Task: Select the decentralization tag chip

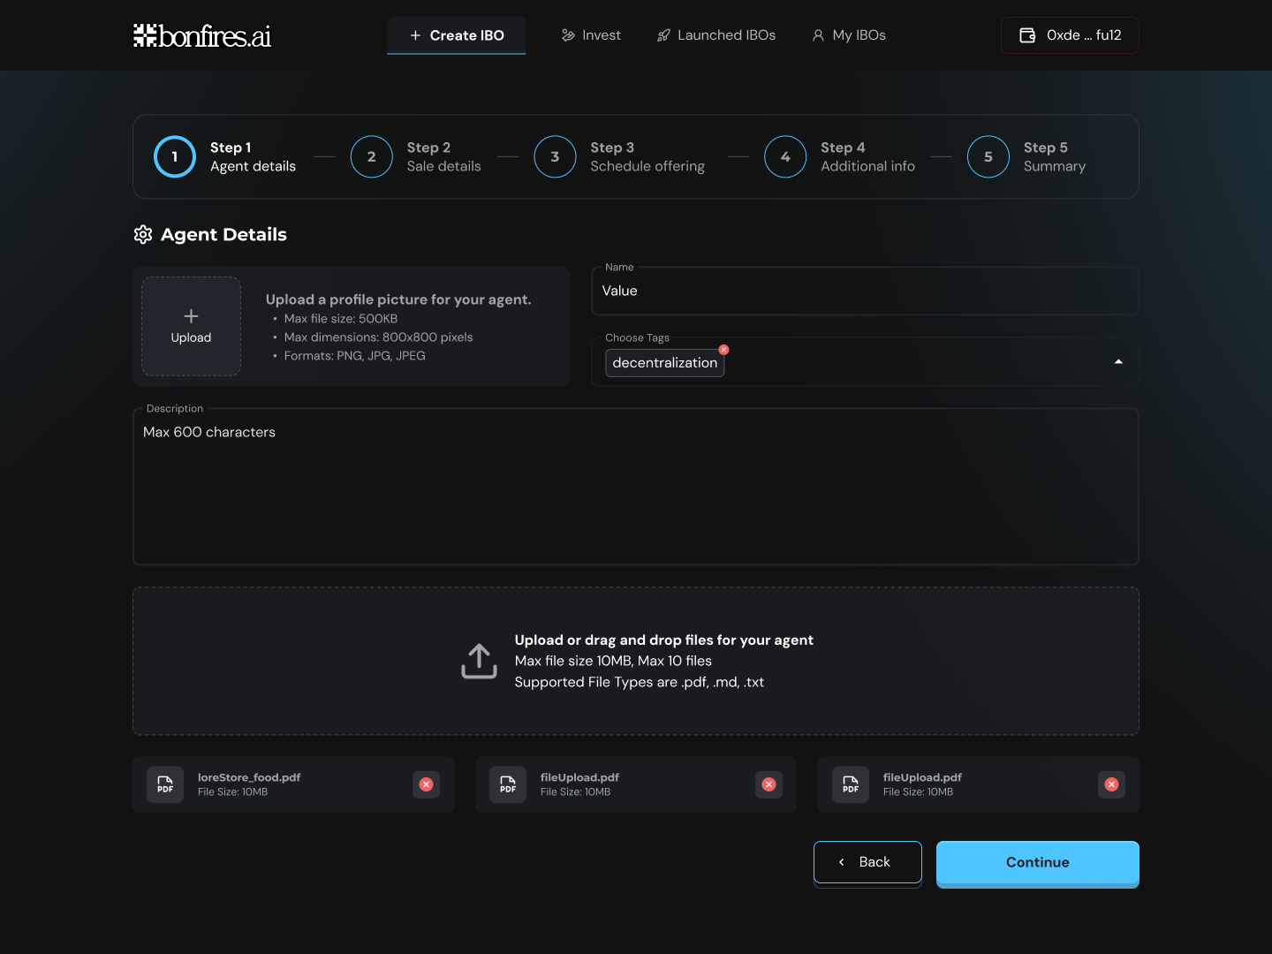Action: tap(665, 363)
